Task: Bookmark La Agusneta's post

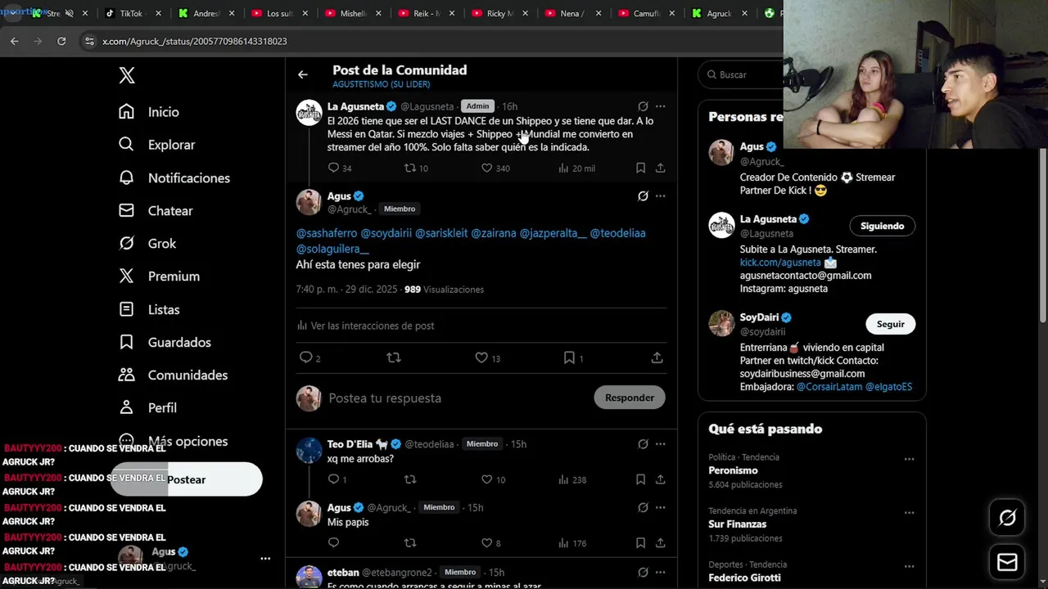Action: tap(640, 168)
